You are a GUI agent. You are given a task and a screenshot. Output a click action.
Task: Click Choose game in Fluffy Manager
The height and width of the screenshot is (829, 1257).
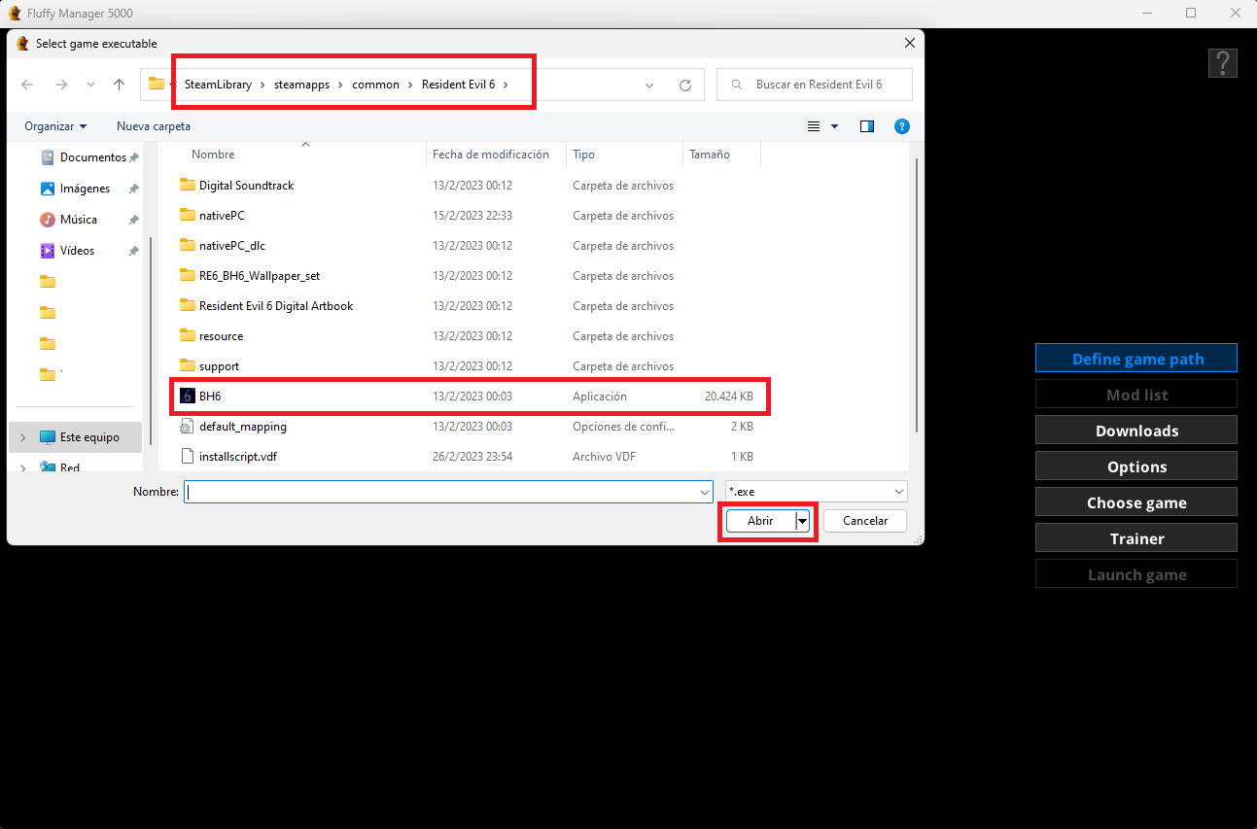[1136, 502]
